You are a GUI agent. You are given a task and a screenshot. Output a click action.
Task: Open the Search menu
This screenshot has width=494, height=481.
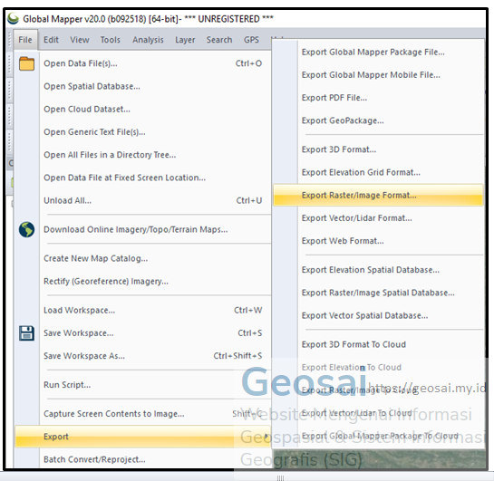click(x=219, y=40)
